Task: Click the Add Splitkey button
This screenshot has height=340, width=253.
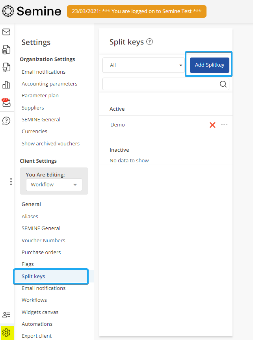Action: (209, 65)
